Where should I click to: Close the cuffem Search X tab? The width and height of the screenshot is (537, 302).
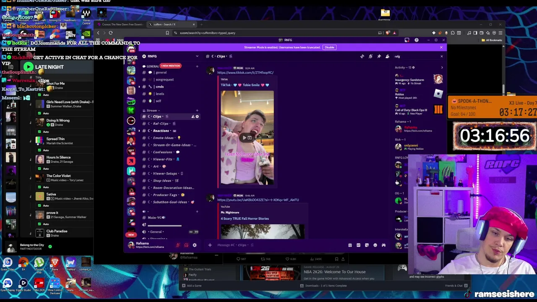194,24
